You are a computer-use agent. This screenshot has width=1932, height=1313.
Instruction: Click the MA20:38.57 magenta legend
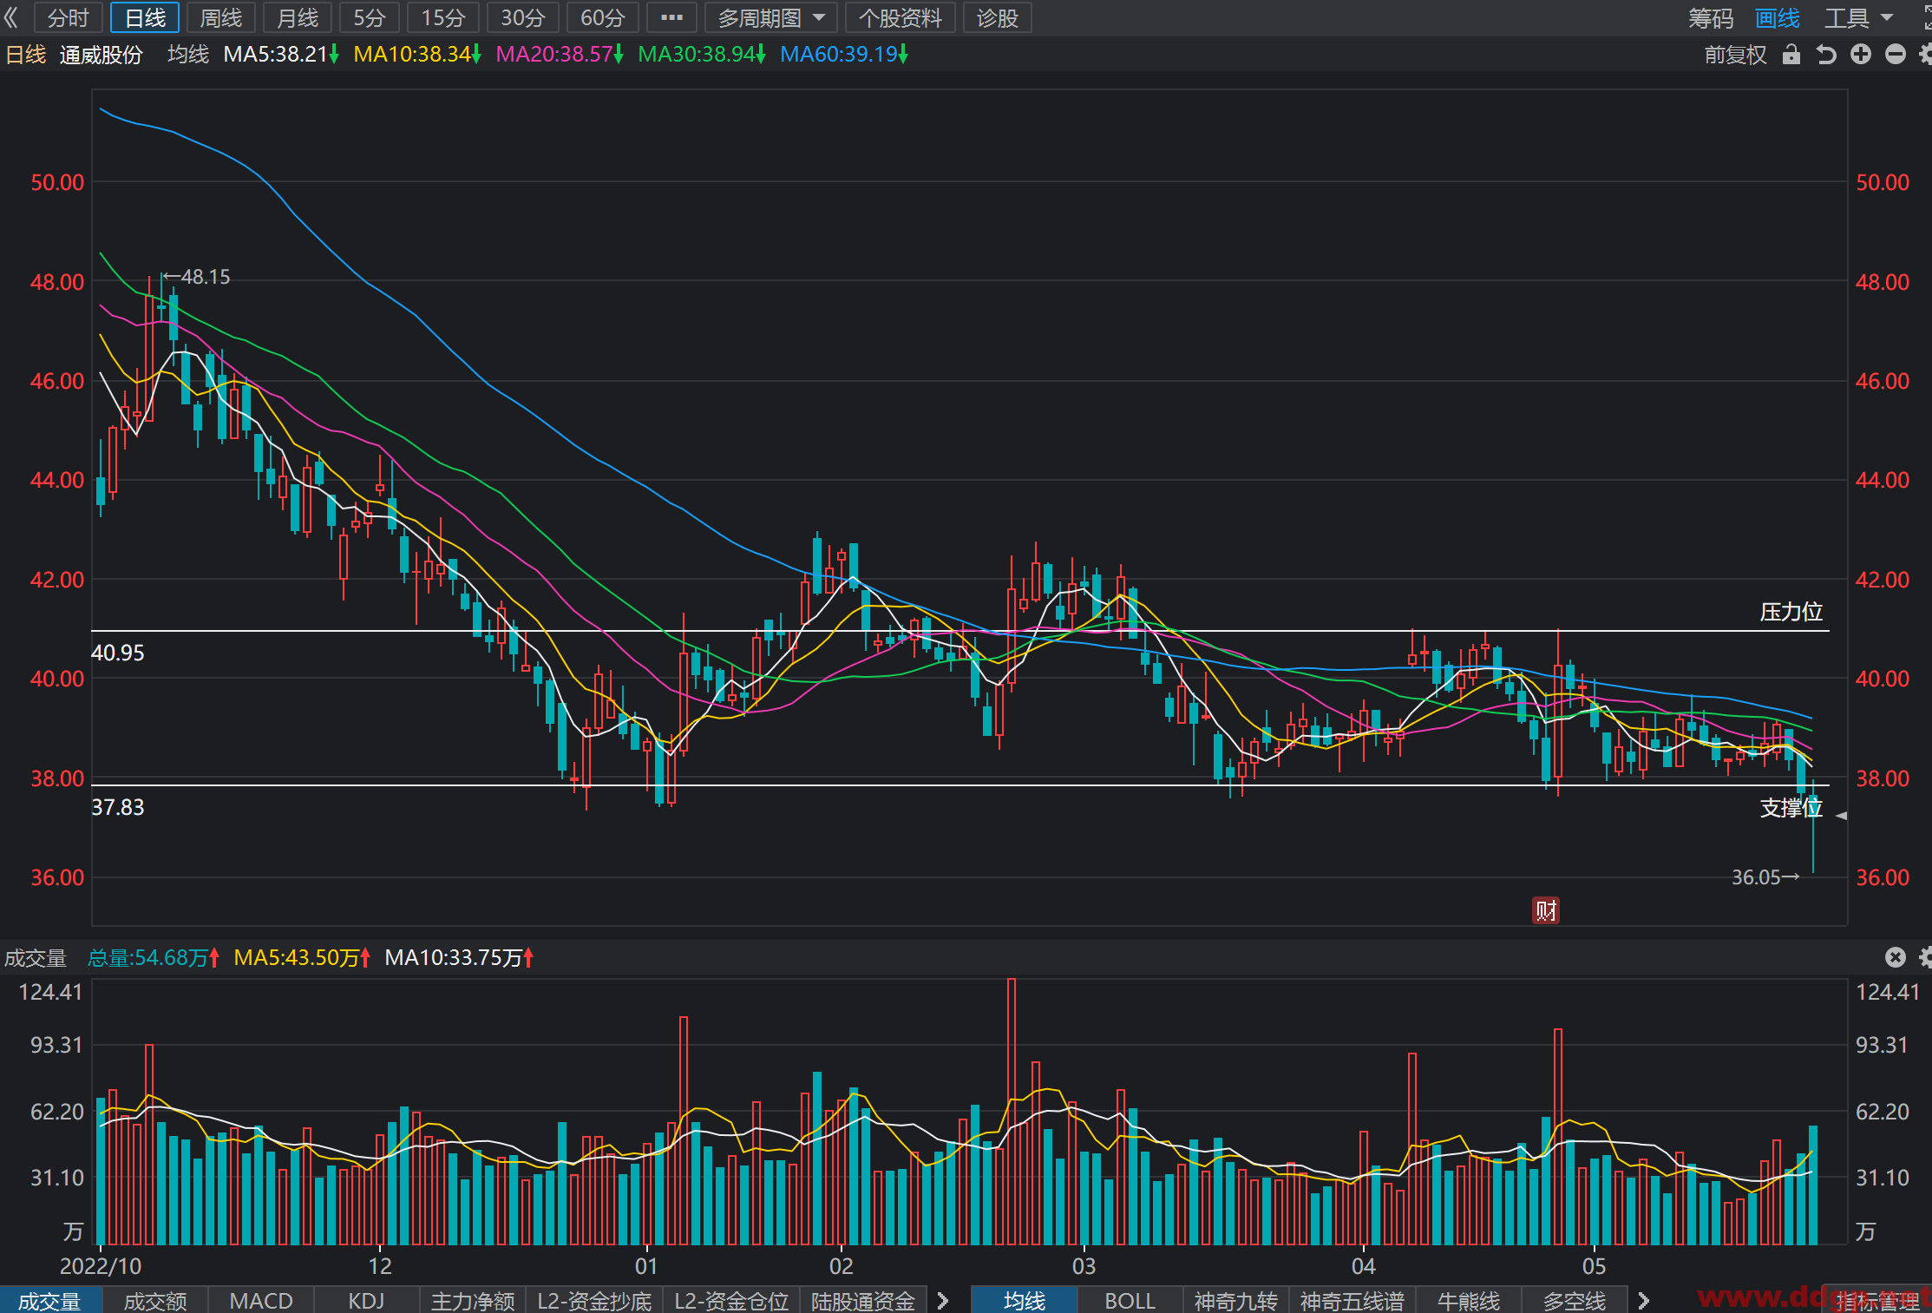pyautogui.click(x=559, y=55)
